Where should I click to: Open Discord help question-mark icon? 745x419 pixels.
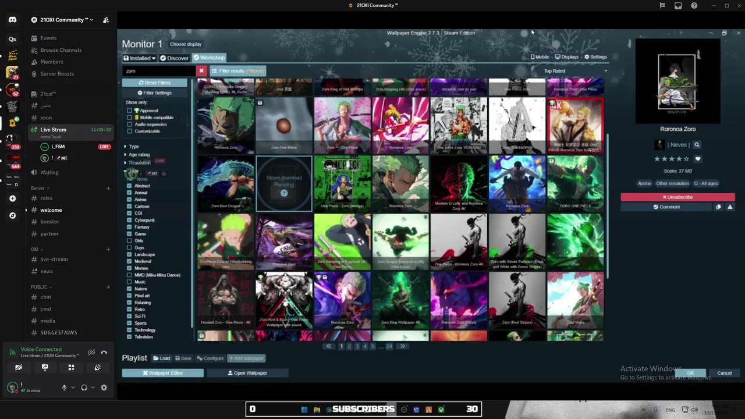click(694, 5)
